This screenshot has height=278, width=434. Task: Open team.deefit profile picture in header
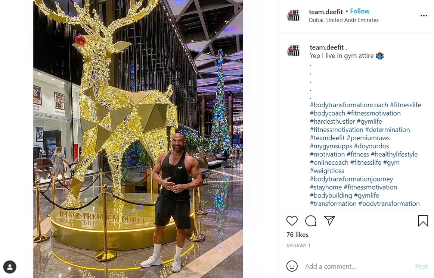pyautogui.click(x=294, y=15)
